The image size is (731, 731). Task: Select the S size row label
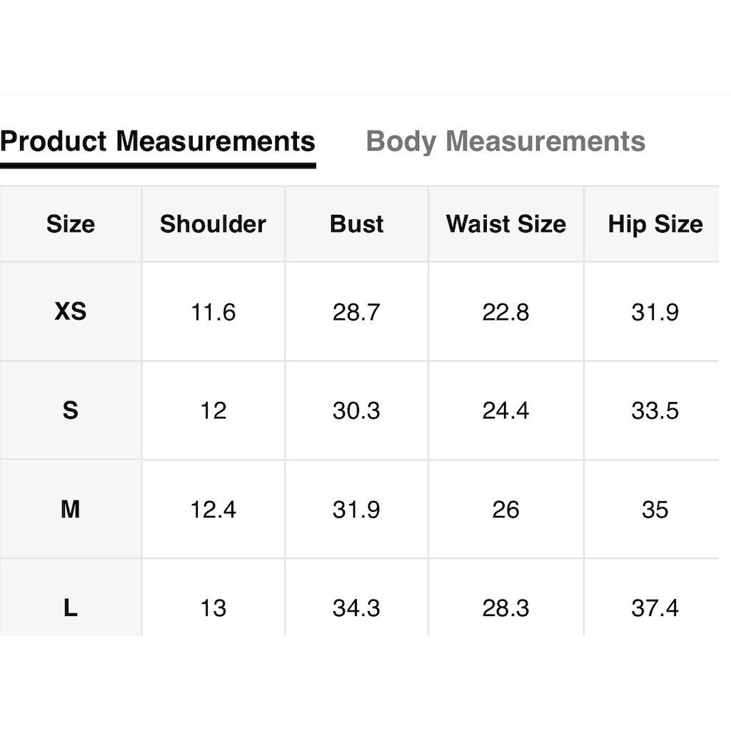(71, 410)
